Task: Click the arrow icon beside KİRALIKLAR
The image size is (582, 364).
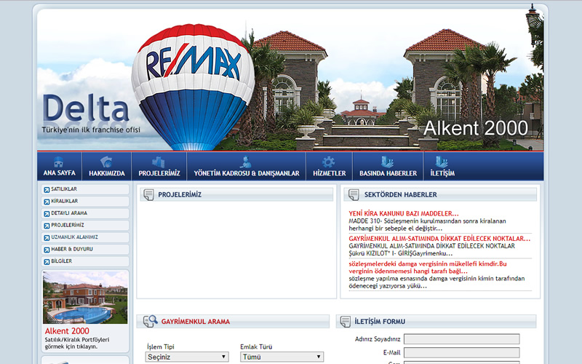Action: (47, 202)
